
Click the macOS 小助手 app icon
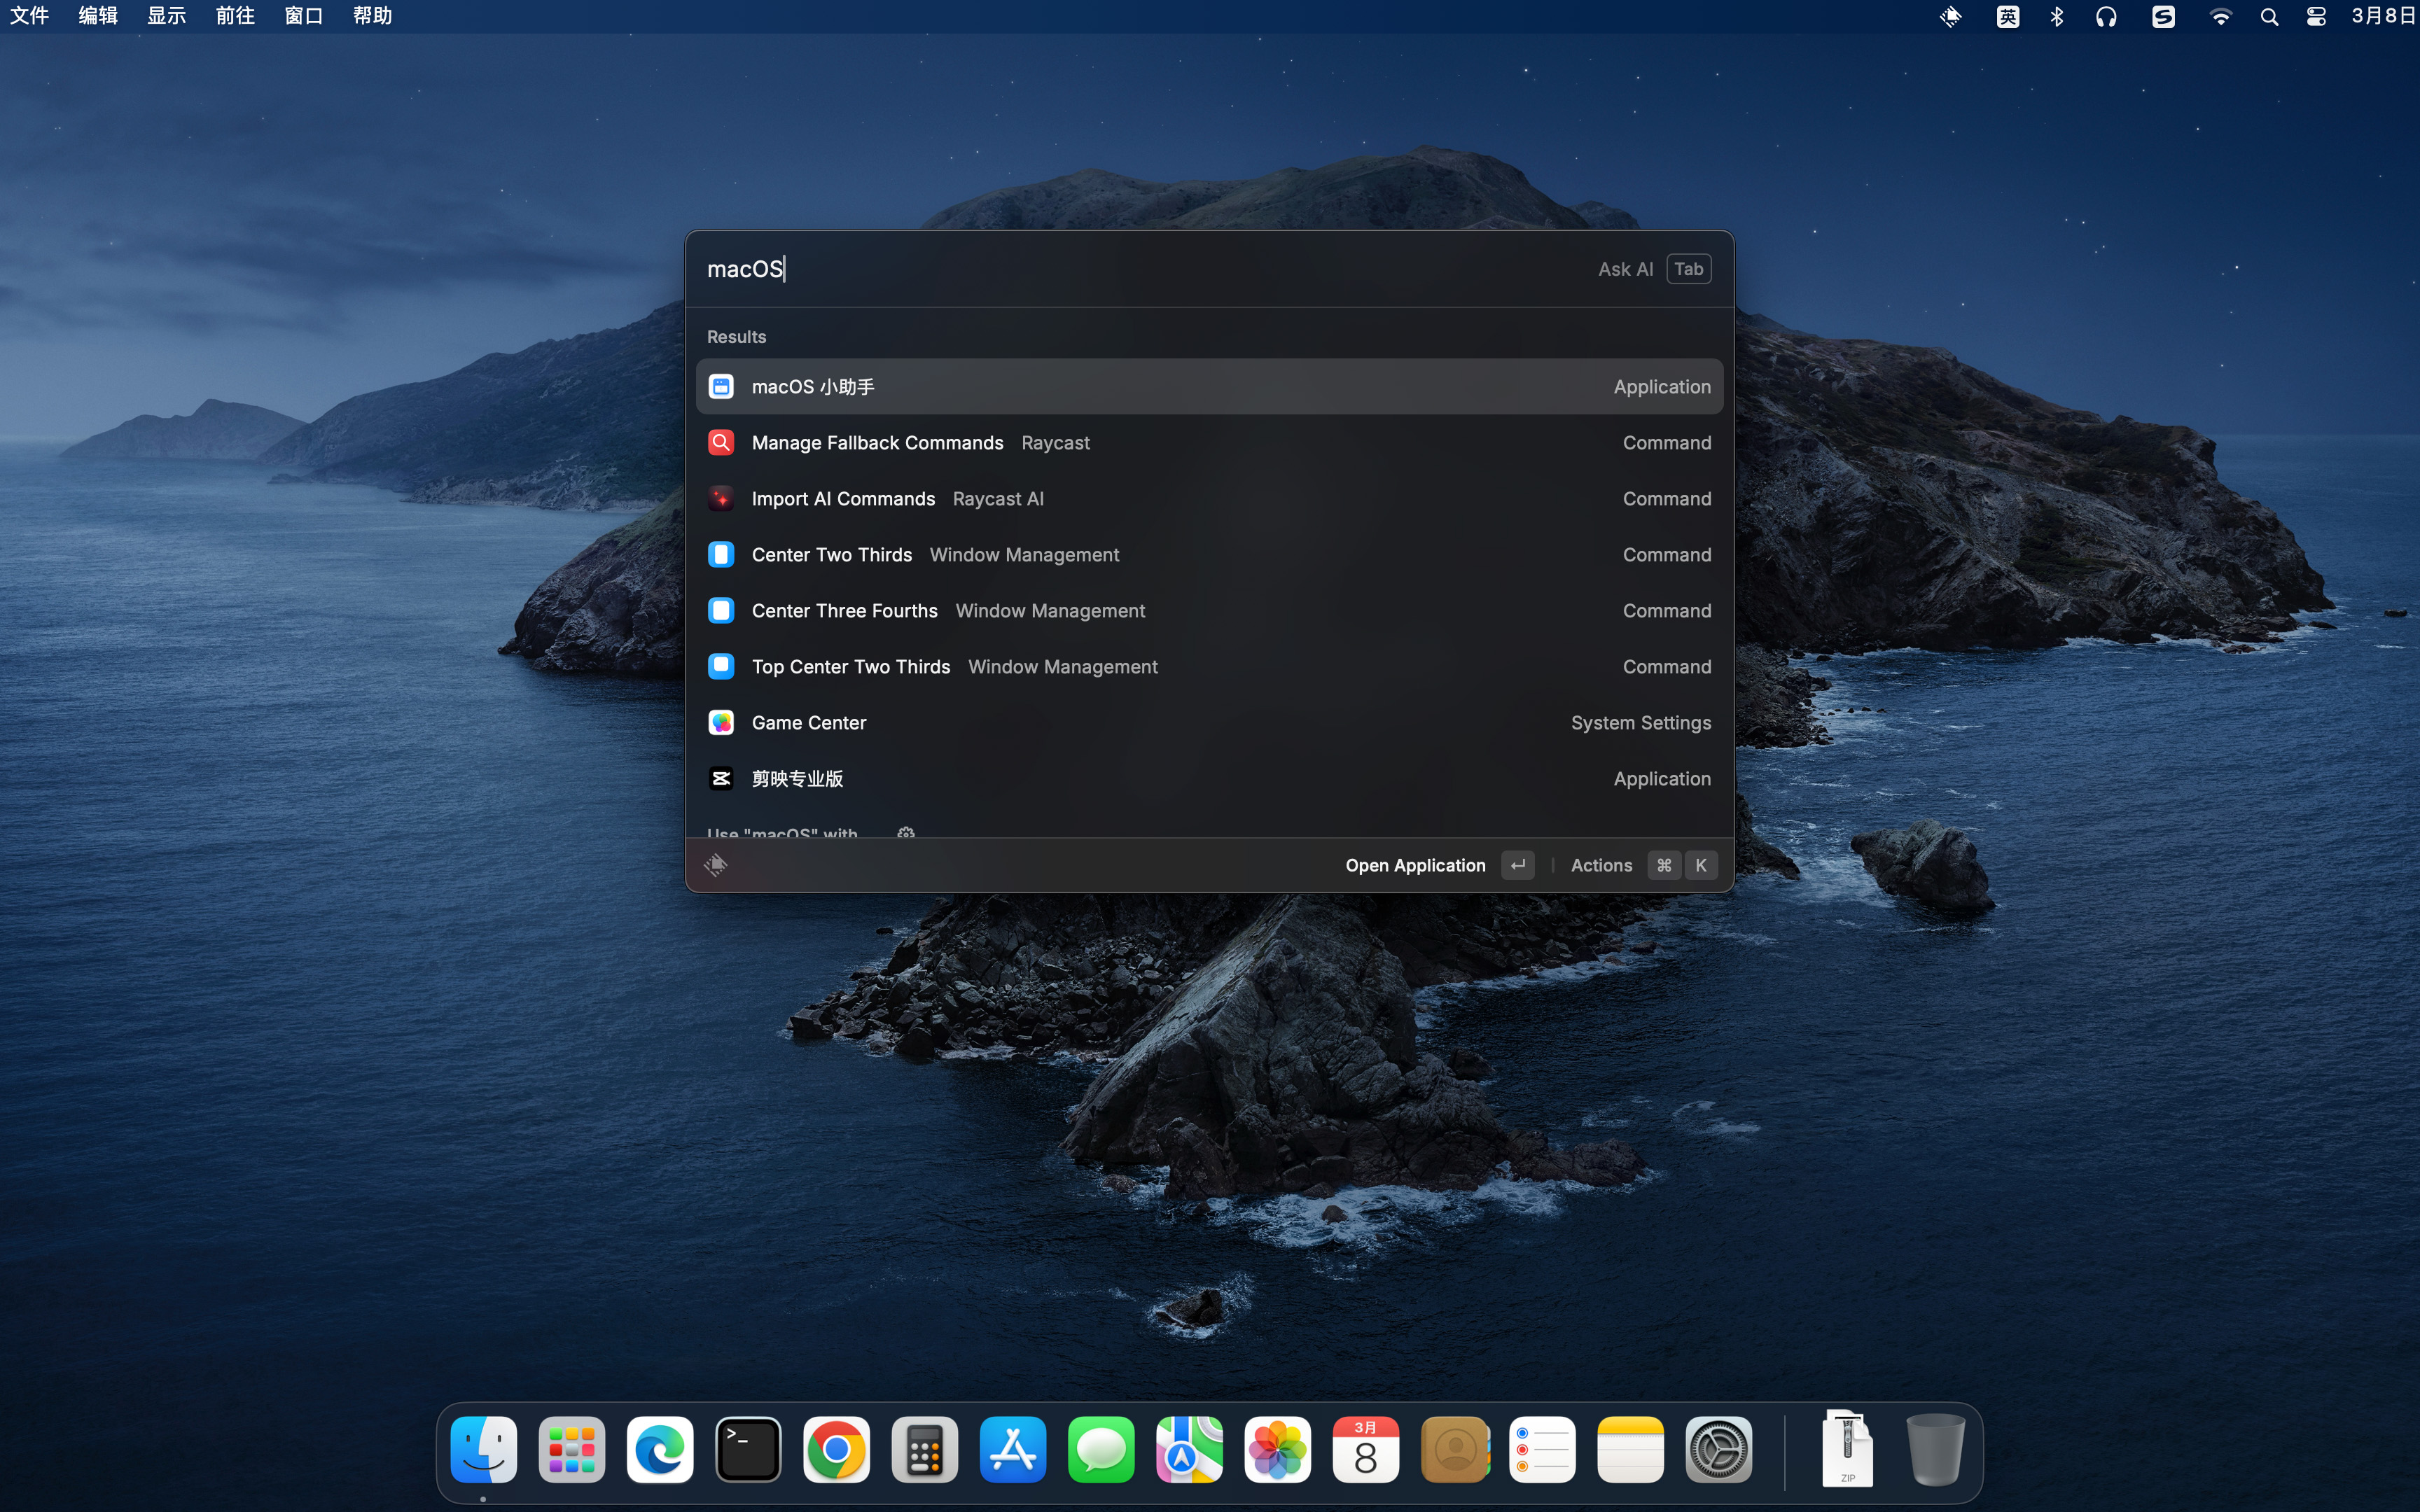tap(721, 386)
